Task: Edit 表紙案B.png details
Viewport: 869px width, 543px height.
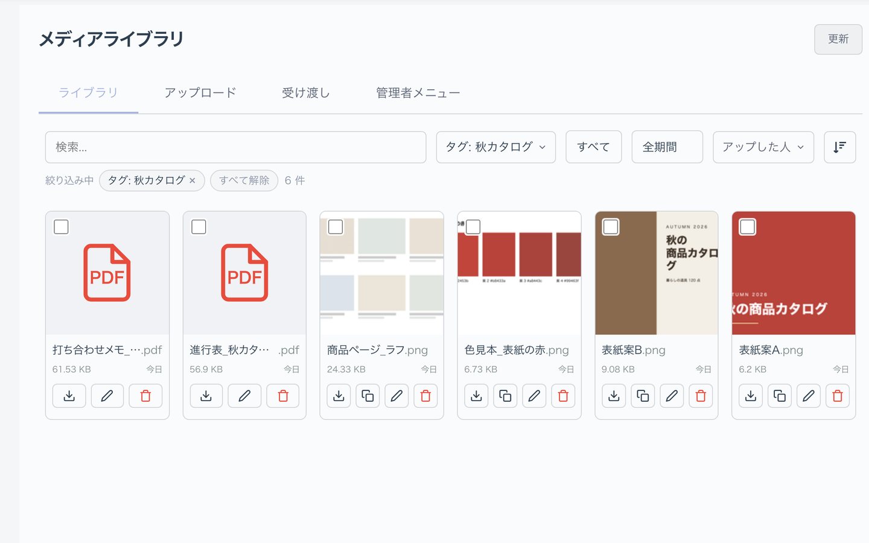Action: 672,396
